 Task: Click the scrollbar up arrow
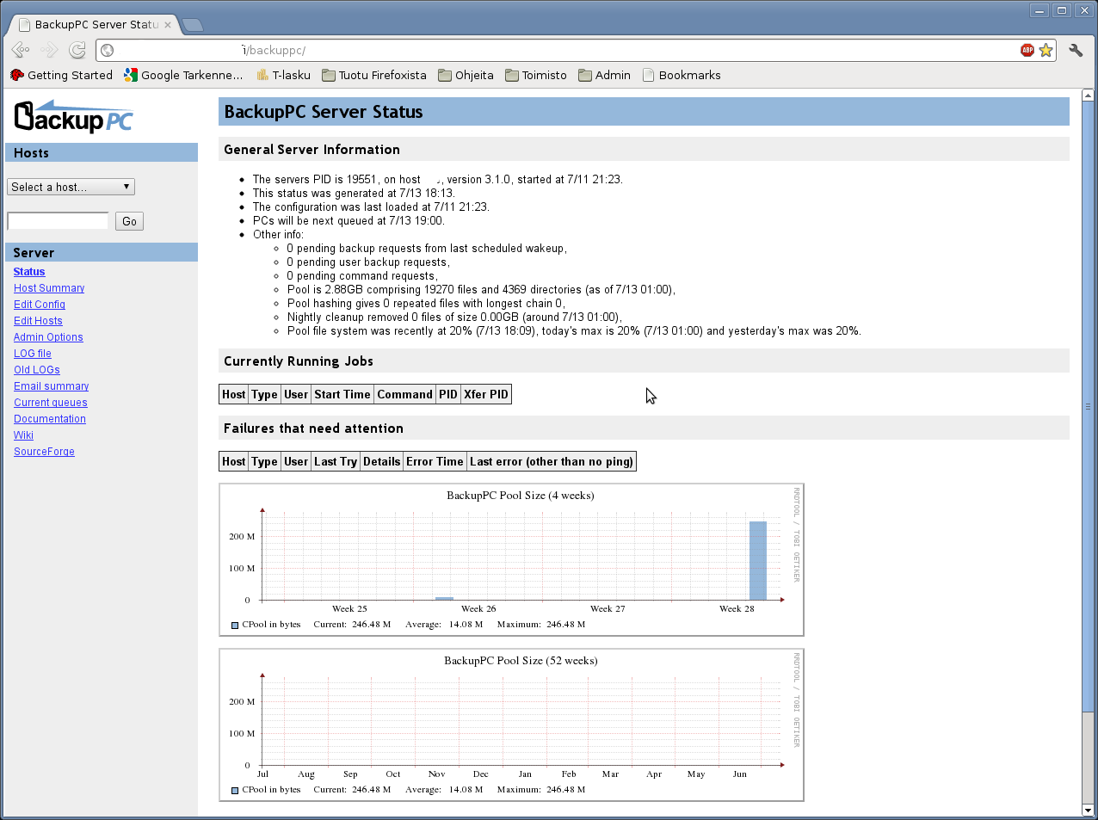coord(1088,96)
